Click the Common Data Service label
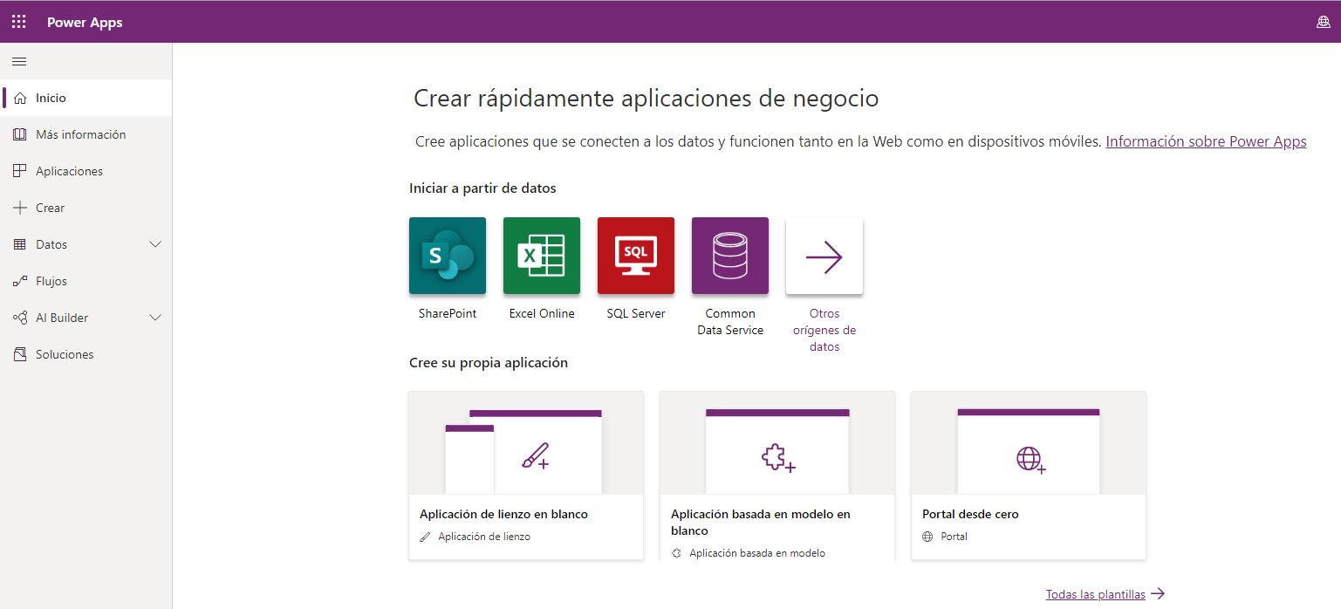 click(730, 322)
